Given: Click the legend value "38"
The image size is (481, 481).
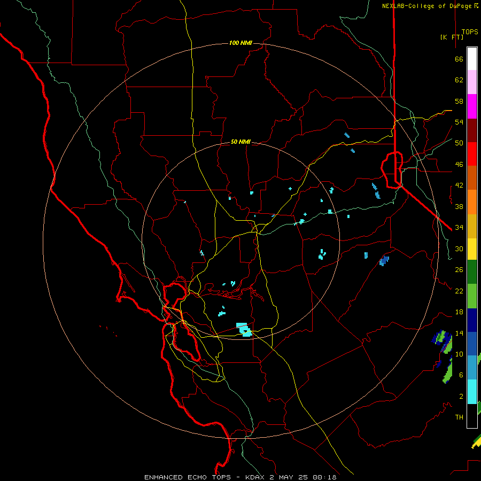Looking at the screenshot, I should point(459,206).
